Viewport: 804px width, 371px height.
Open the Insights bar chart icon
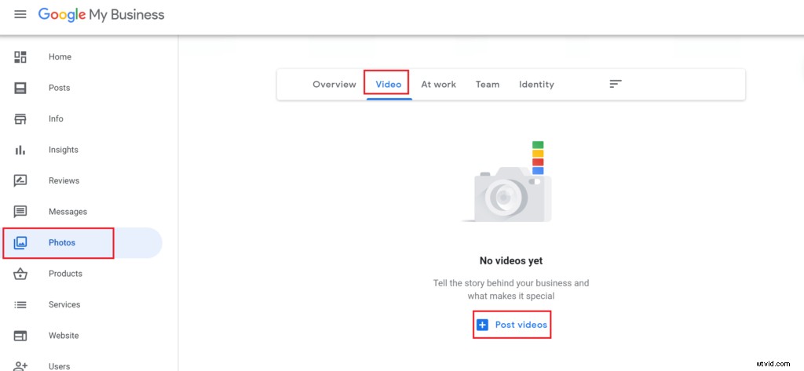click(20, 150)
